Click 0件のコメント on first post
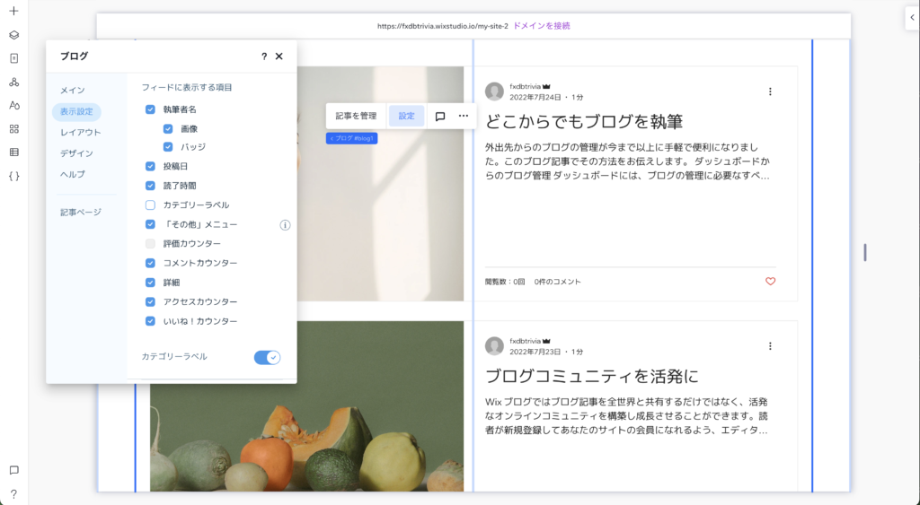920x505 pixels. [x=557, y=282]
